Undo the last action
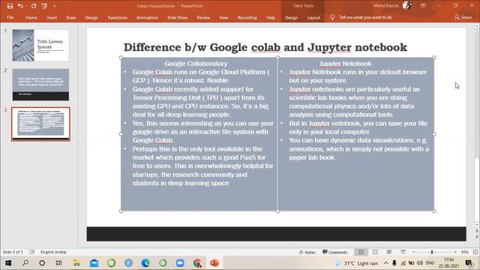 20,6
